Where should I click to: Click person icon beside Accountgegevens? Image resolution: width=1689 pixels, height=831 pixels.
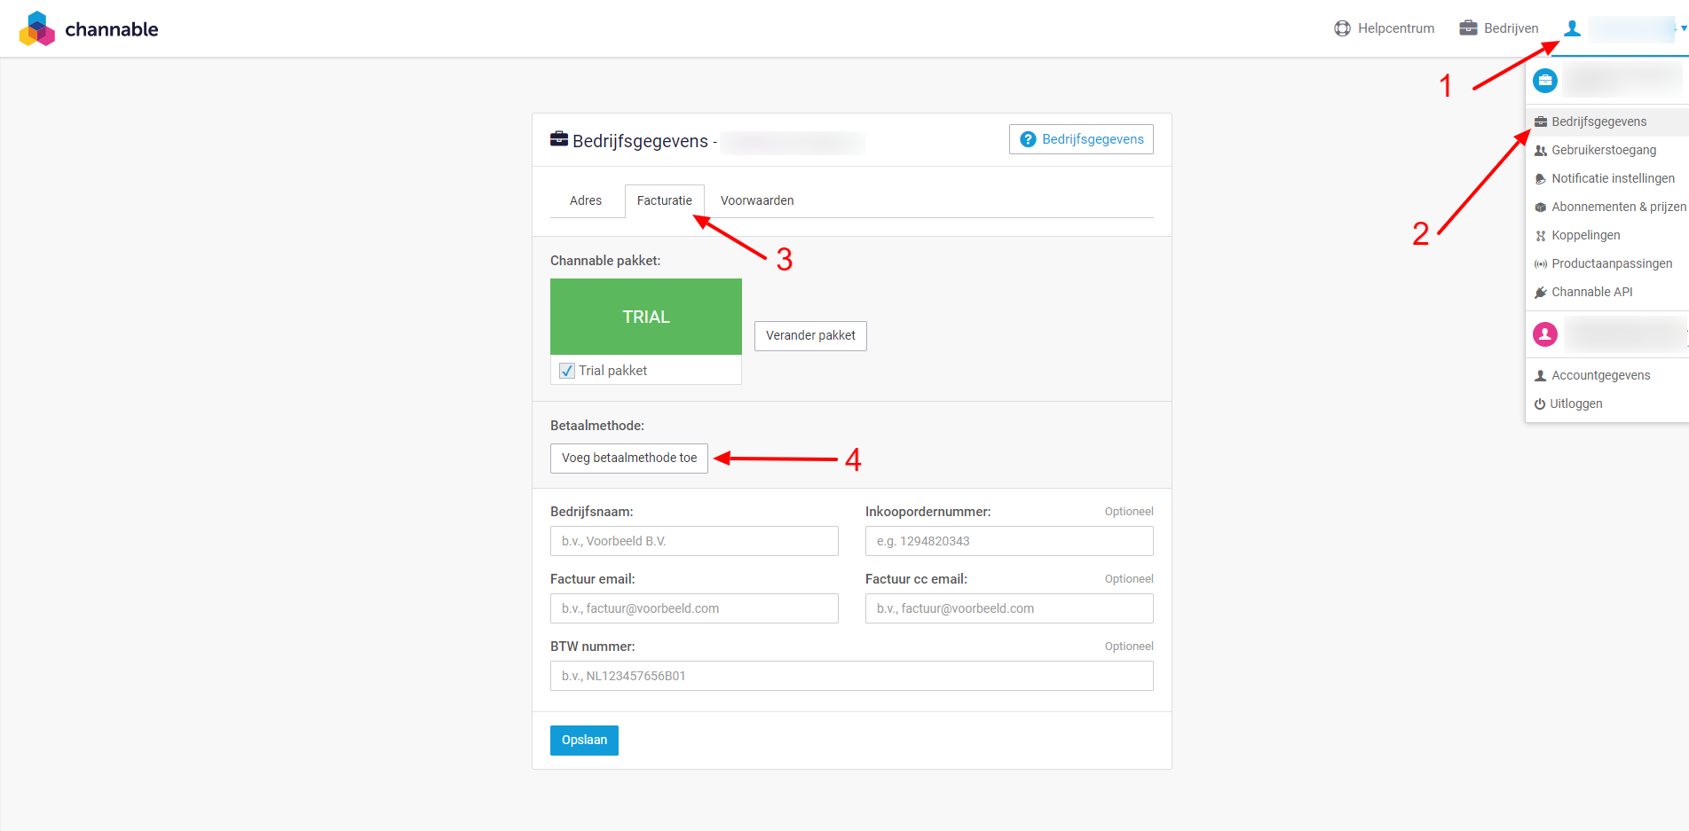click(1541, 376)
